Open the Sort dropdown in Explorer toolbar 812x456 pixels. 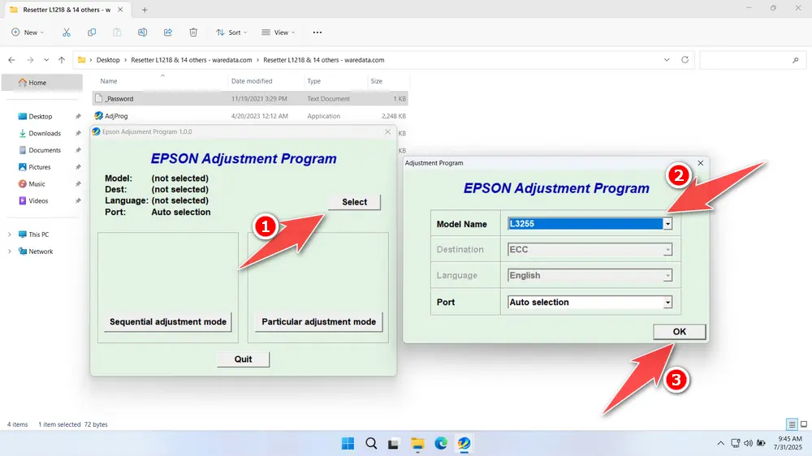231,32
